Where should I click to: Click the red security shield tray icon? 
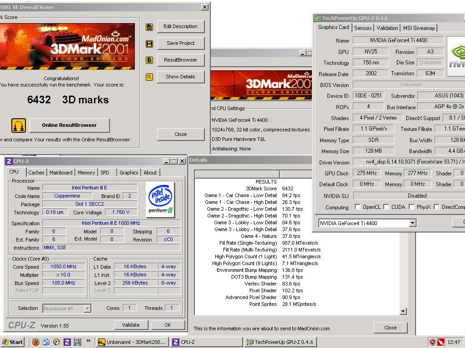tap(432, 343)
